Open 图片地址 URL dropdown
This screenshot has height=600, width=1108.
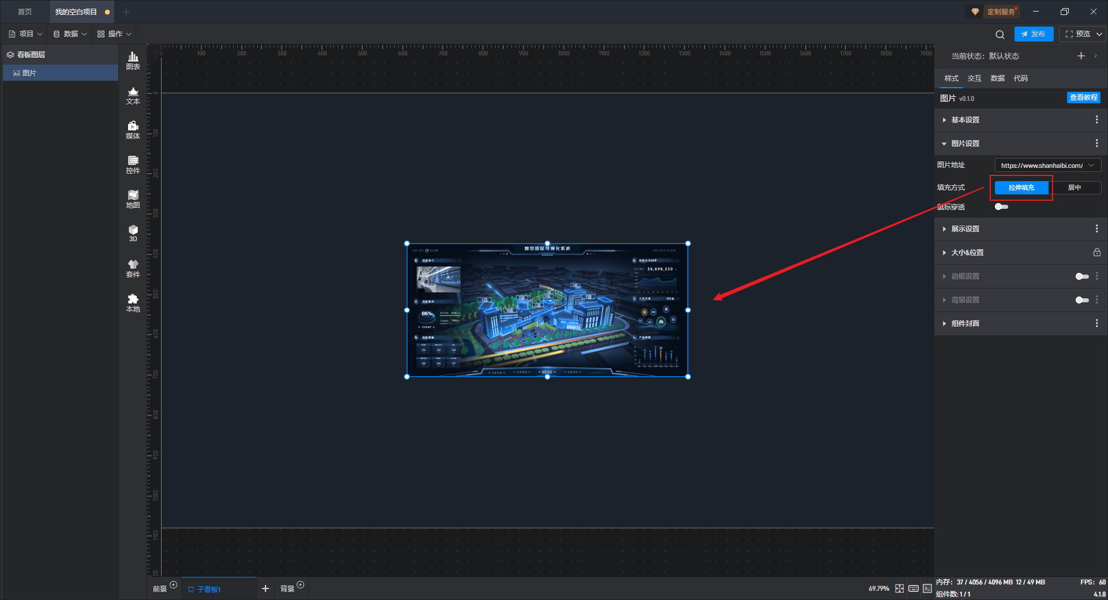pos(1048,165)
